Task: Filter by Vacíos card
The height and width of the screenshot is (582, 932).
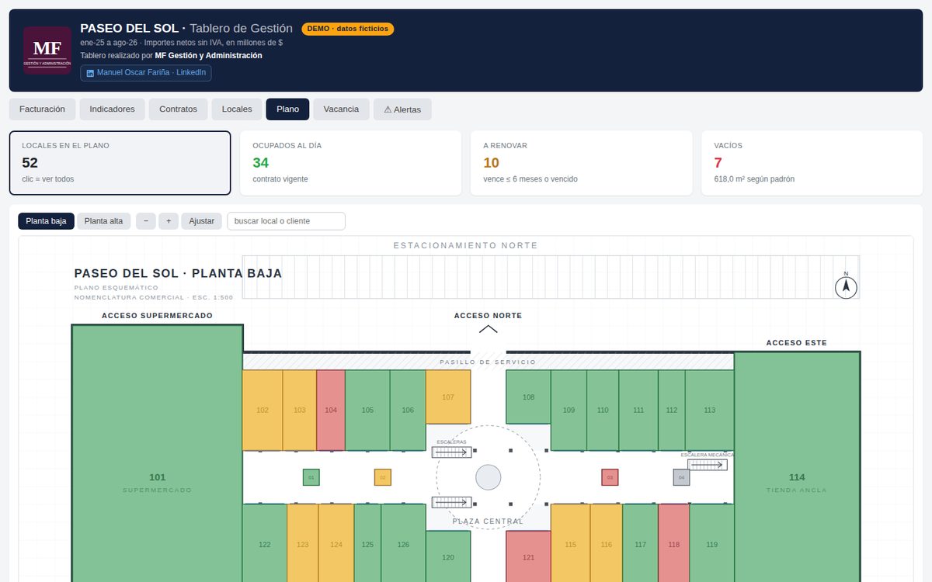Action: [x=812, y=163]
